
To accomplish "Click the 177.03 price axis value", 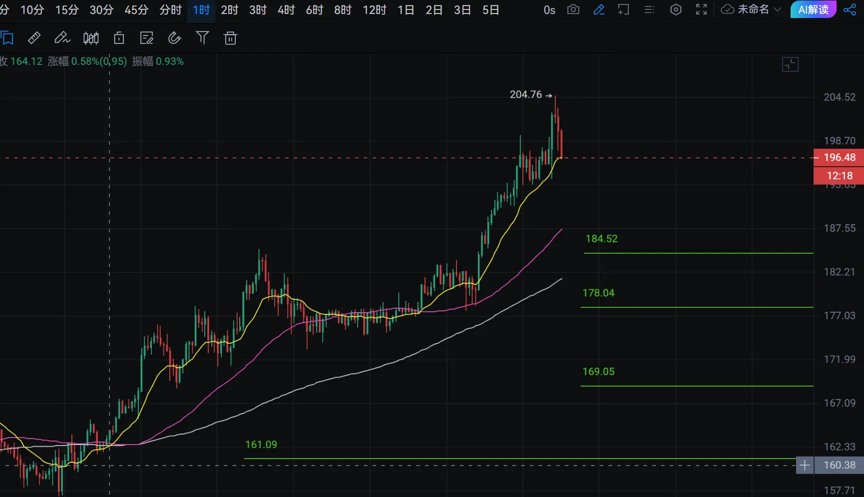I will click(840, 316).
